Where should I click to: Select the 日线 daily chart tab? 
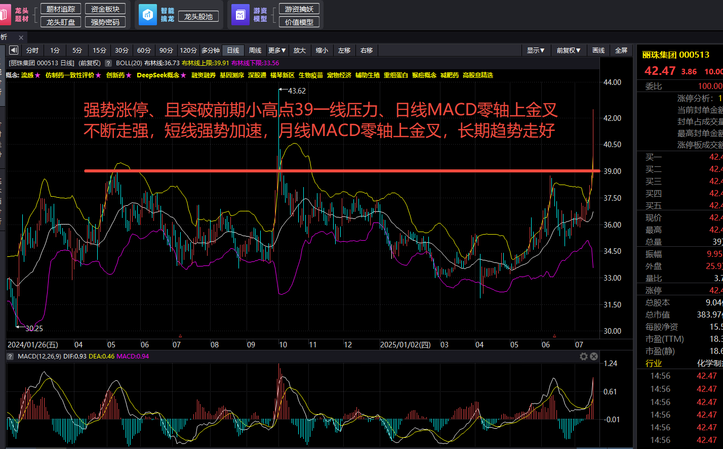pyautogui.click(x=233, y=51)
